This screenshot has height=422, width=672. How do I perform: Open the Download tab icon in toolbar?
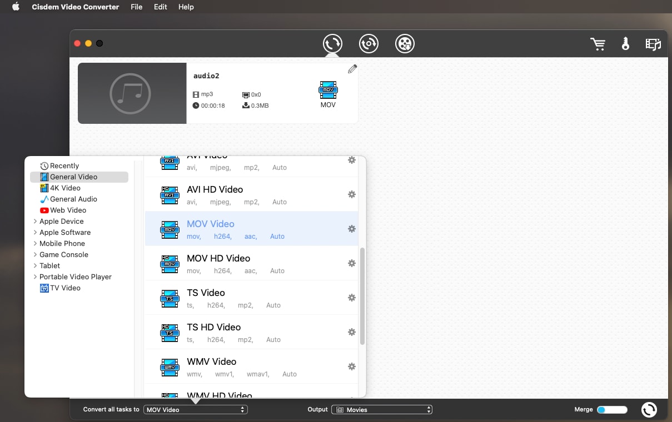369,43
